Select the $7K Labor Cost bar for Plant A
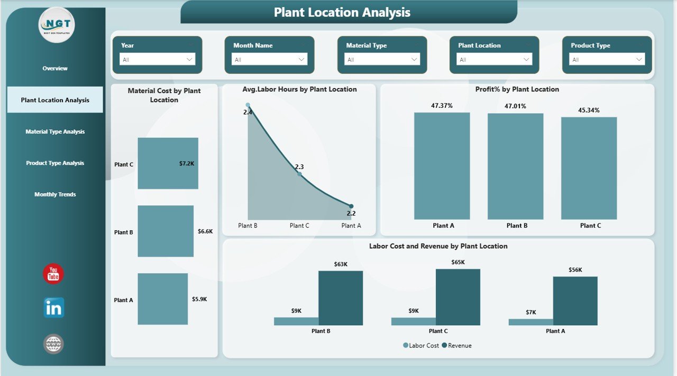 coord(530,321)
